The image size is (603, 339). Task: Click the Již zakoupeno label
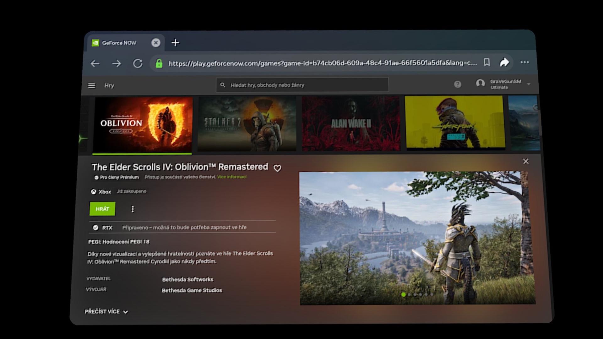coord(132,191)
